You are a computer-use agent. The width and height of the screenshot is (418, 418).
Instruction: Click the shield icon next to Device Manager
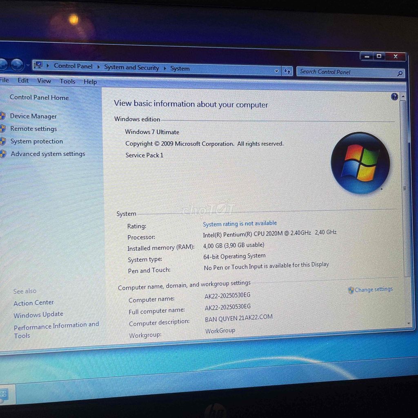coord(3,116)
